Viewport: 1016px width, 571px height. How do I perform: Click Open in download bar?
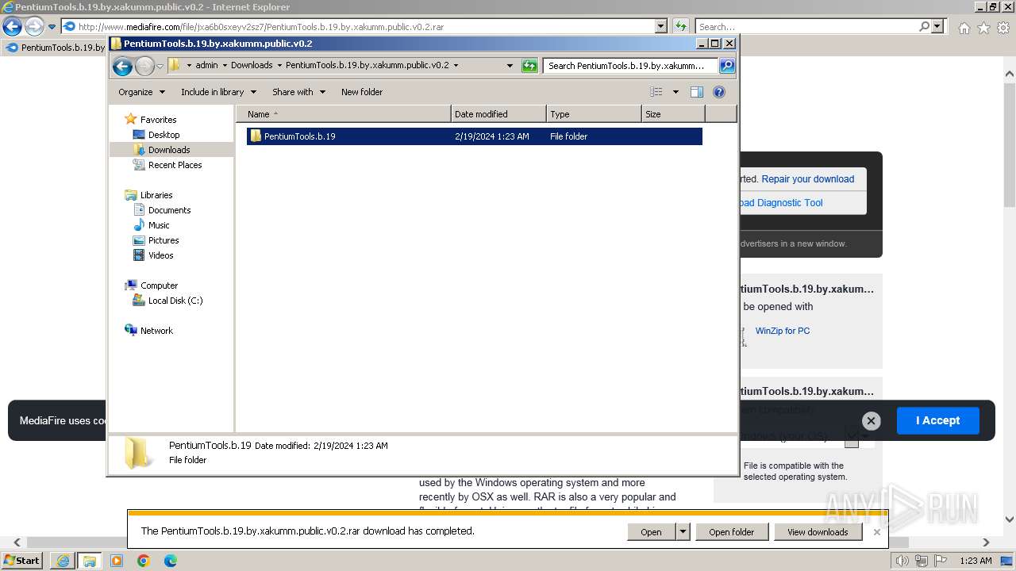651,532
